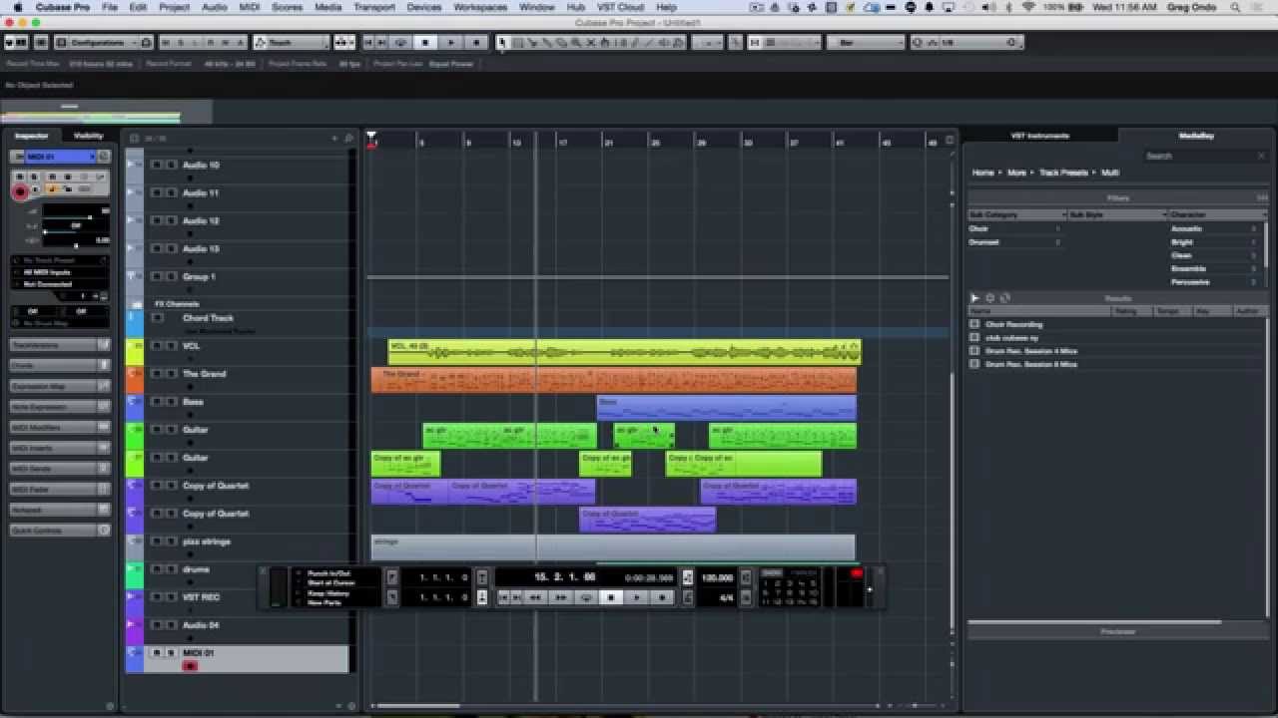Open the Expression Map inspector section

tap(60, 386)
